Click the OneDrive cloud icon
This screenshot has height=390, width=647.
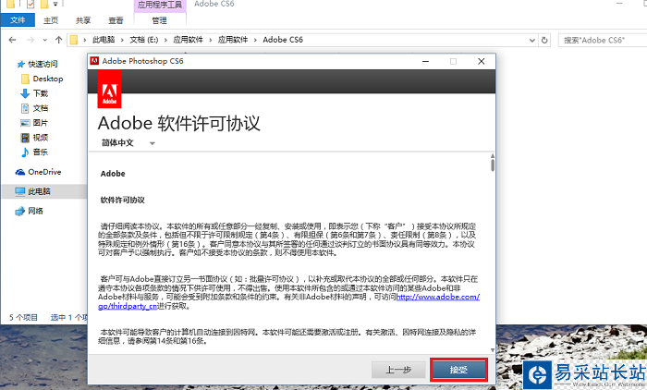click(19, 172)
